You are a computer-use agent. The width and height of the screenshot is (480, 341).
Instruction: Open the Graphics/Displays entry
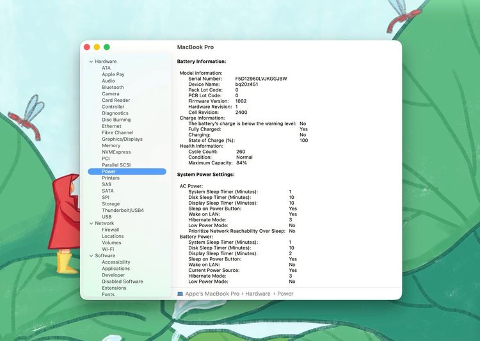[122, 139]
